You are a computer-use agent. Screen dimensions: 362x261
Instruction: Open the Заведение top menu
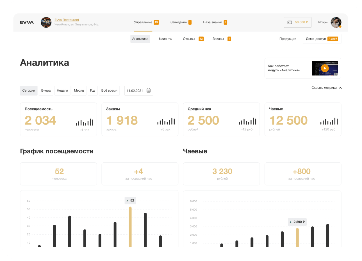point(179,22)
